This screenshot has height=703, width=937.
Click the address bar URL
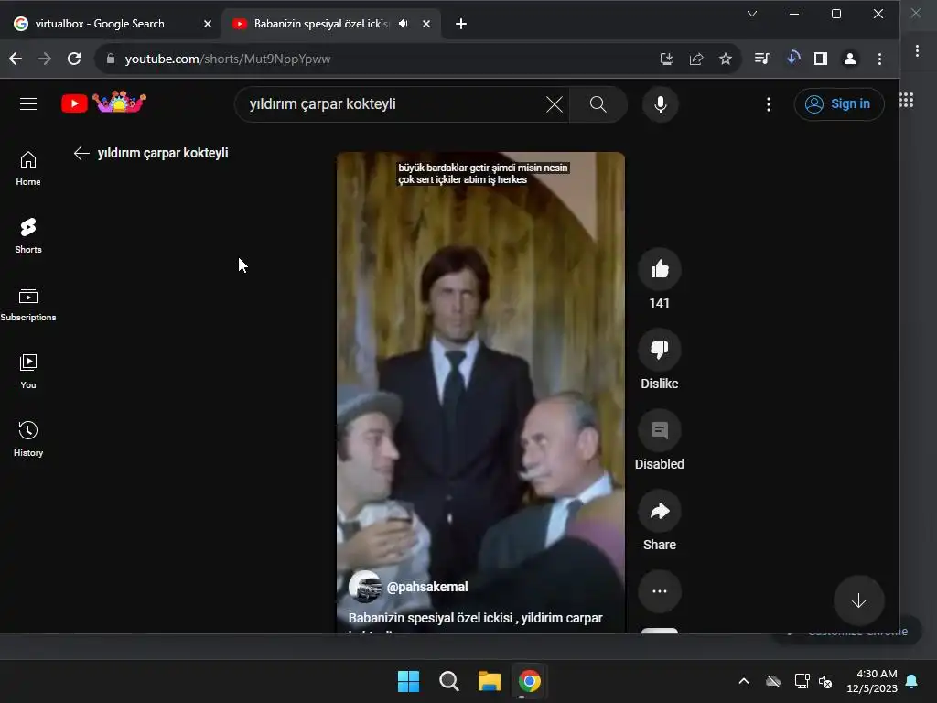(x=228, y=59)
